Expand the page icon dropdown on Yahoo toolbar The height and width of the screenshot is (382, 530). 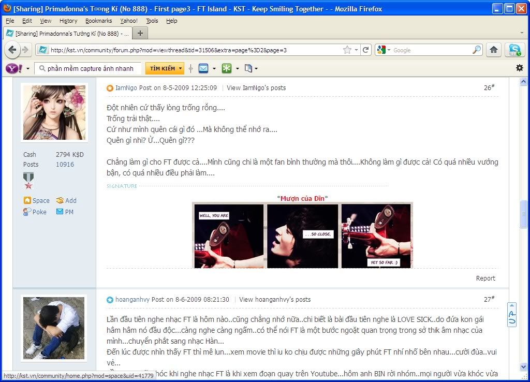tap(256, 69)
